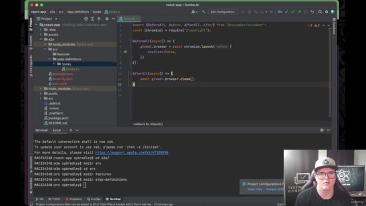Collapse the step-definitions folder
Screen dimensions: 366x206
click(50, 59)
